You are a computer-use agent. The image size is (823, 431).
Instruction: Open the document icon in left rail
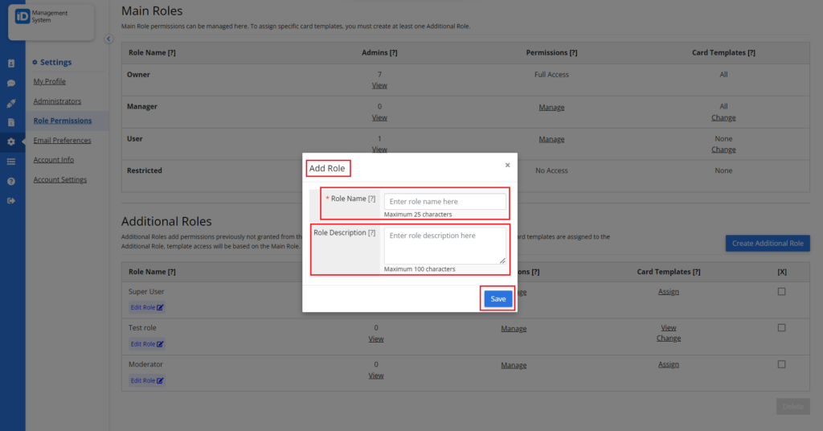pyautogui.click(x=11, y=122)
